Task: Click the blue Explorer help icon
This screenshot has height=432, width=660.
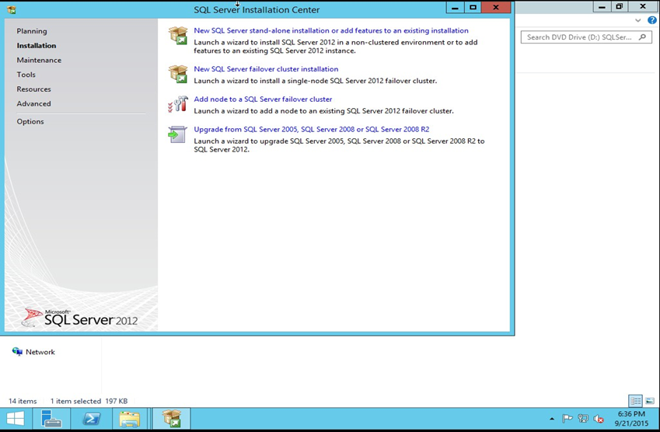Action: 652,20
